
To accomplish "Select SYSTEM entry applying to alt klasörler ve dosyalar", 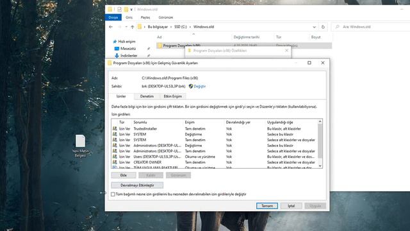I will [x=215, y=140].
